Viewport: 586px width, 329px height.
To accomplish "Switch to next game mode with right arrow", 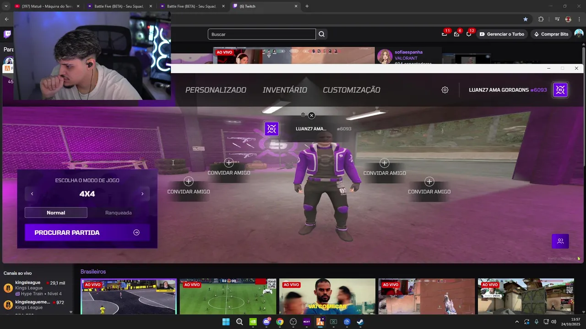I will pos(142,194).
